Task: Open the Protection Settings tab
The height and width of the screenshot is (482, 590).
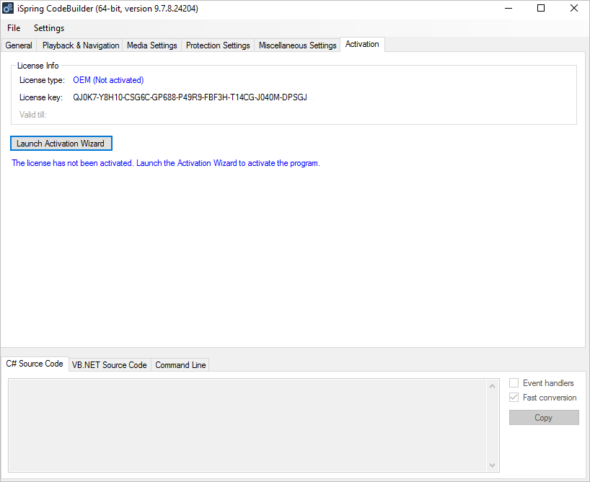Action: point(218,45)
